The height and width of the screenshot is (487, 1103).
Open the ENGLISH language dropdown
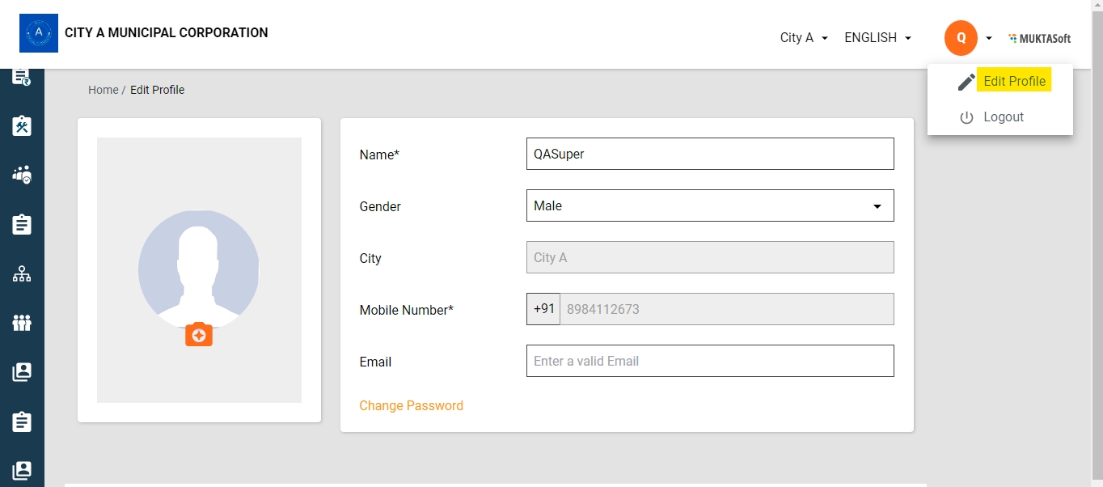[x=877, y=38]
